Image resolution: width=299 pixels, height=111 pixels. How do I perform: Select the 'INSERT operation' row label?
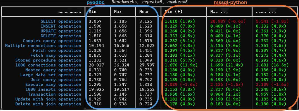(x=61, y=26)
